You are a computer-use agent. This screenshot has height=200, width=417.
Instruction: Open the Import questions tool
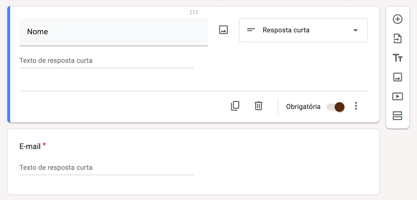[x=397, y=38]
